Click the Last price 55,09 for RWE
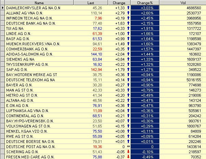The height and width of the screenshot is (159, 206). coord(97,136)
